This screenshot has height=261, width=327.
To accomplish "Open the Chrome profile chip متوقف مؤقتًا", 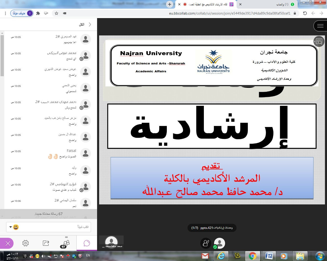I will pos(22,13).
